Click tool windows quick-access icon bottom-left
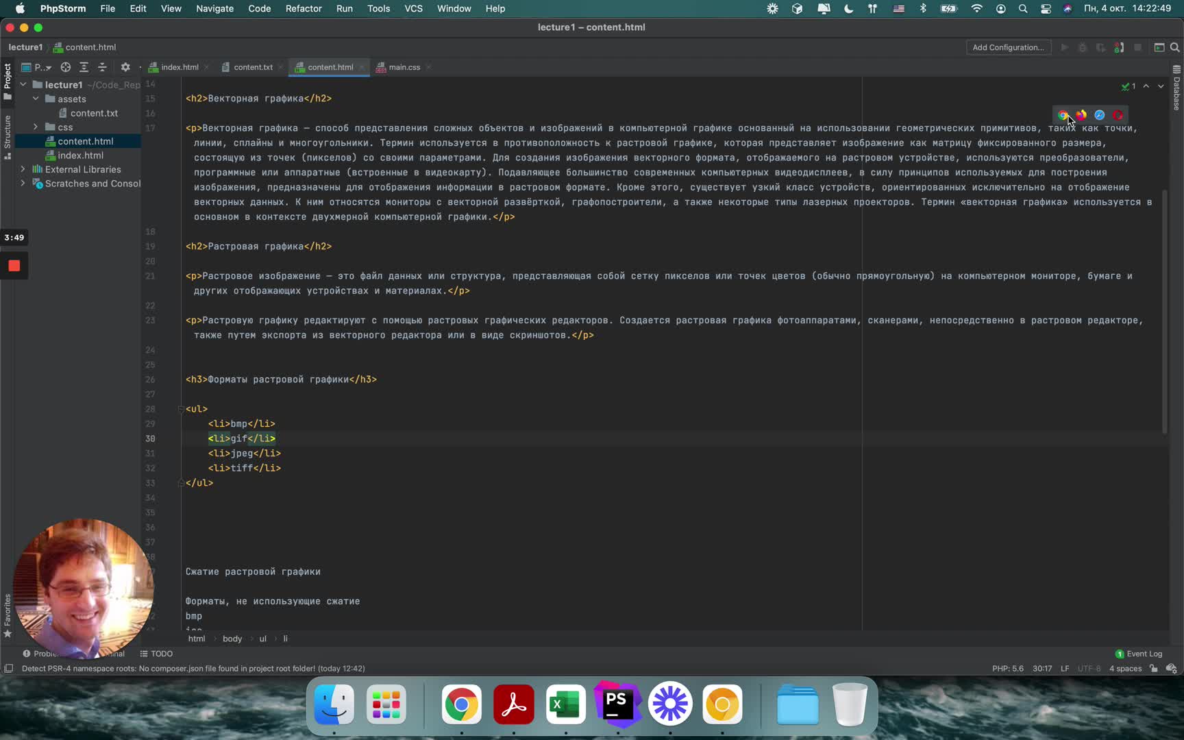Viewport: 1184px width, 740px height. point(8,669)
